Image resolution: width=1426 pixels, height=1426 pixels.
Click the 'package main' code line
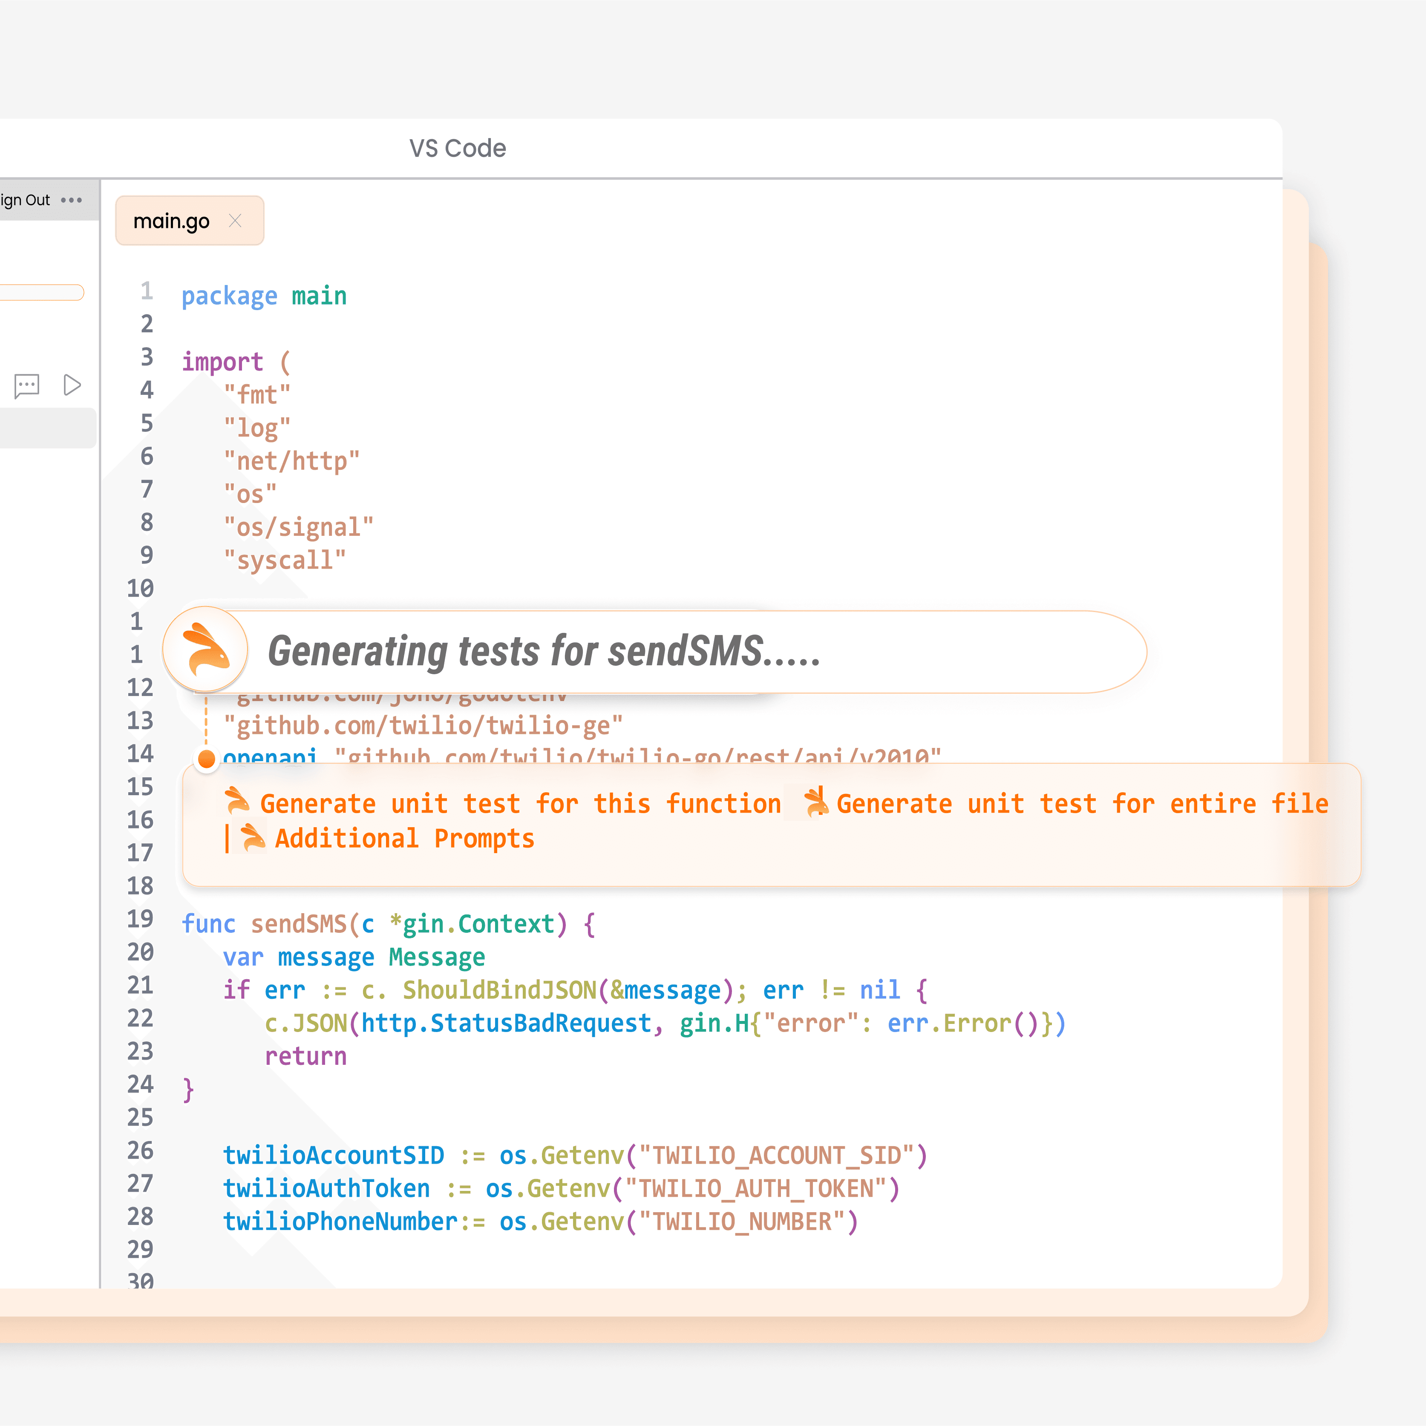point(264,296)
